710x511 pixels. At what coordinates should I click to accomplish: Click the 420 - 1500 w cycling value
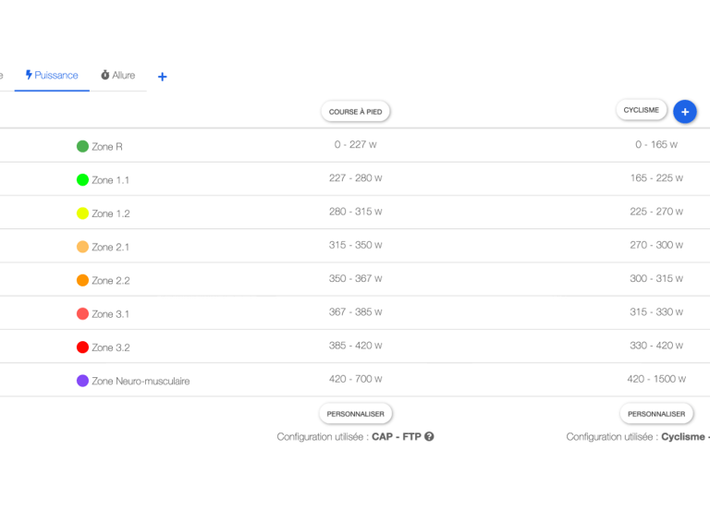coord(656,379)
